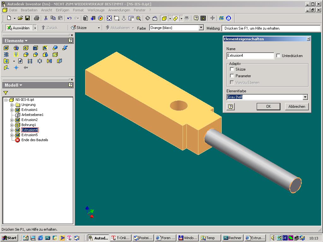
Task: Click the Name input field
Action: [x=250, y=56]
